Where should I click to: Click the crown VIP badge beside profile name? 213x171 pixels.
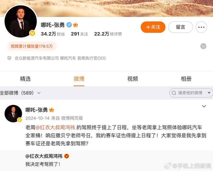point(75,25)
